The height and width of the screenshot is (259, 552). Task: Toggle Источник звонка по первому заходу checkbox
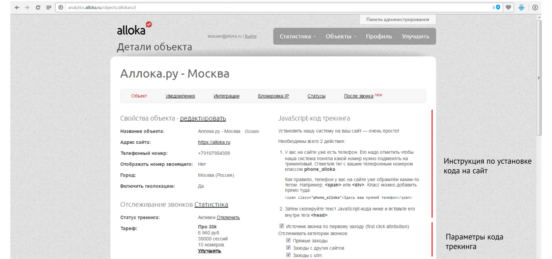[x=282, y=226]
